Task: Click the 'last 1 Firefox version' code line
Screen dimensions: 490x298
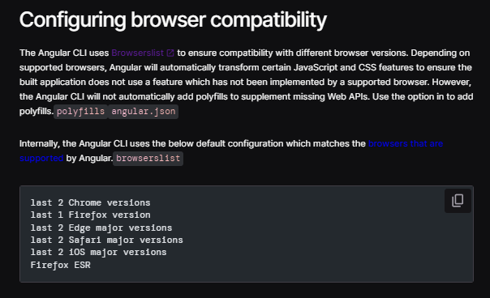Action: [x=90, y=215]
